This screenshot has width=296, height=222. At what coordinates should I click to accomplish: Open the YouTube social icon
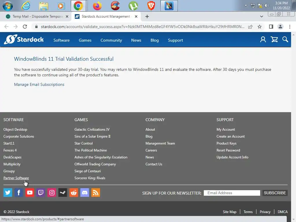[30, 193]
